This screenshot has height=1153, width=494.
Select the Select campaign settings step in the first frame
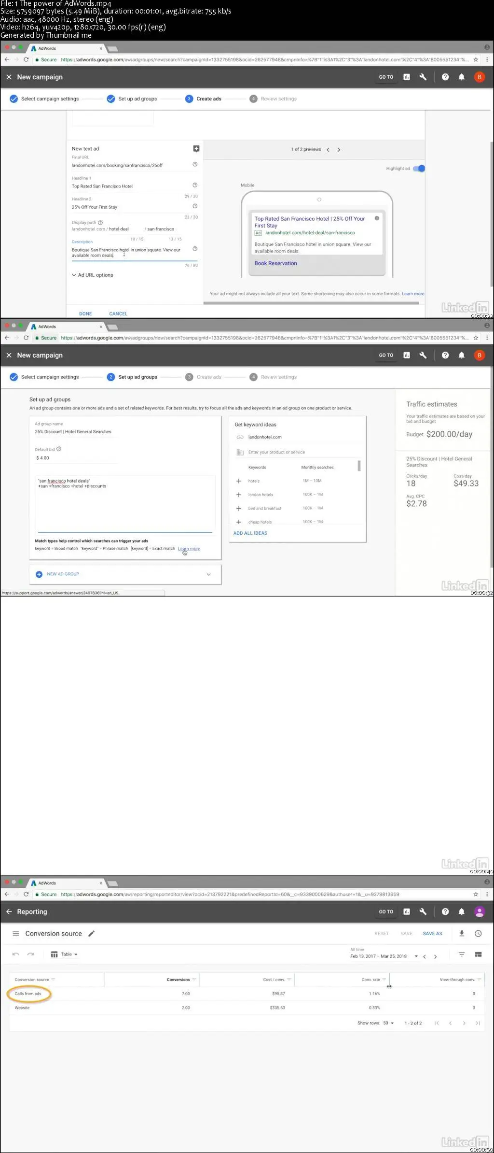(44, 99)
